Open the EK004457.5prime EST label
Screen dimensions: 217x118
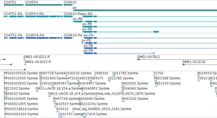(x=92, y=83)
